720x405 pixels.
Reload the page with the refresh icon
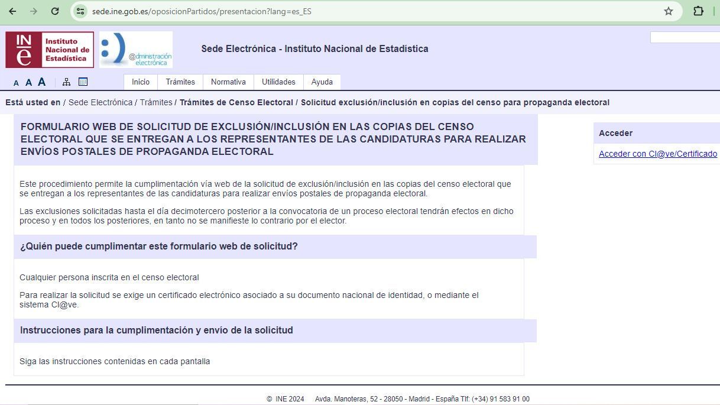55,11
